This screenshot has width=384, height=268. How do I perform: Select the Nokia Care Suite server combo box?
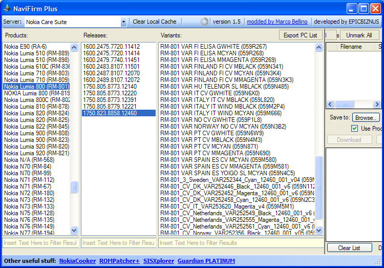[75, 22]
